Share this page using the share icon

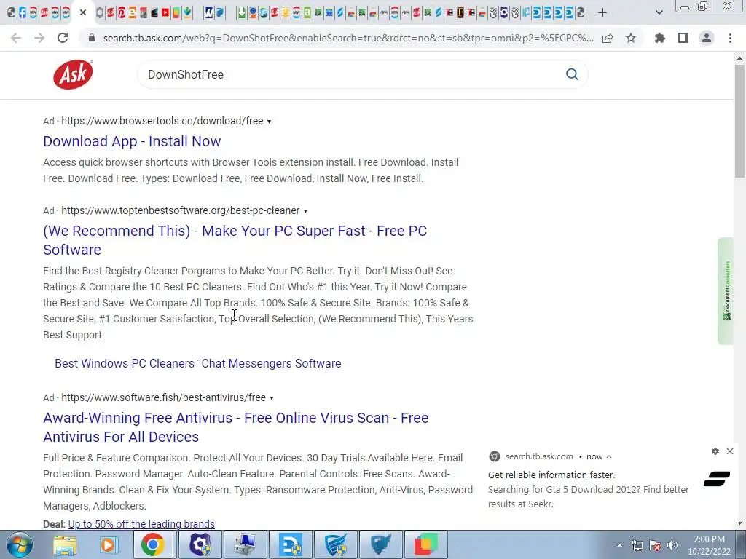[x=608, y=38]
